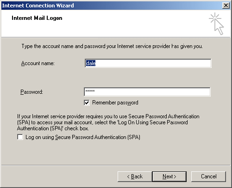This screenshot has height=188, width=232.
Task: Click the 'Type the account name and password' instruction
Action: (112, 46)
